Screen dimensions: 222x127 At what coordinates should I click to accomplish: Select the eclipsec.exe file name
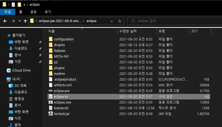[62, 102]
